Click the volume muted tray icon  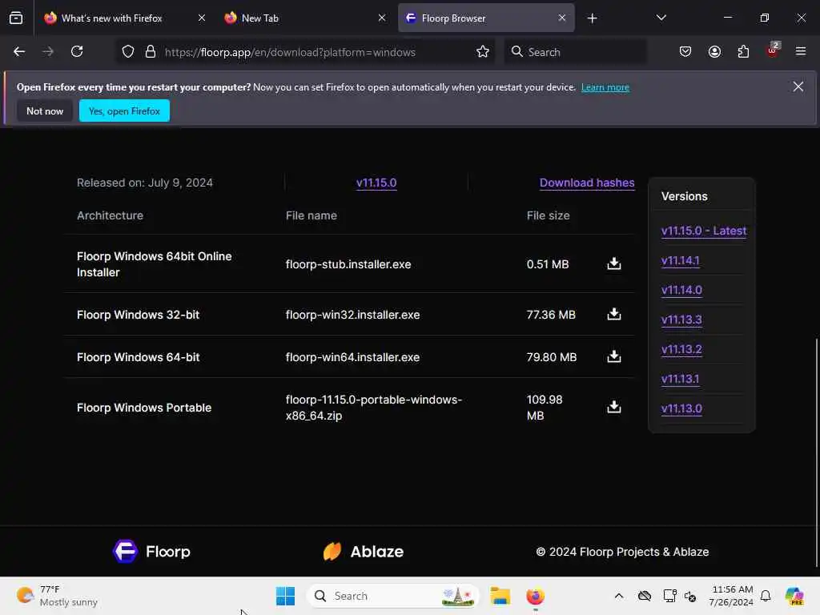tap(690, 596)
